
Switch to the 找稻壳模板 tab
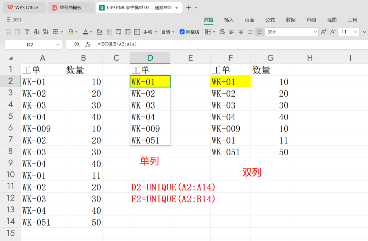(x=71, y=8)
